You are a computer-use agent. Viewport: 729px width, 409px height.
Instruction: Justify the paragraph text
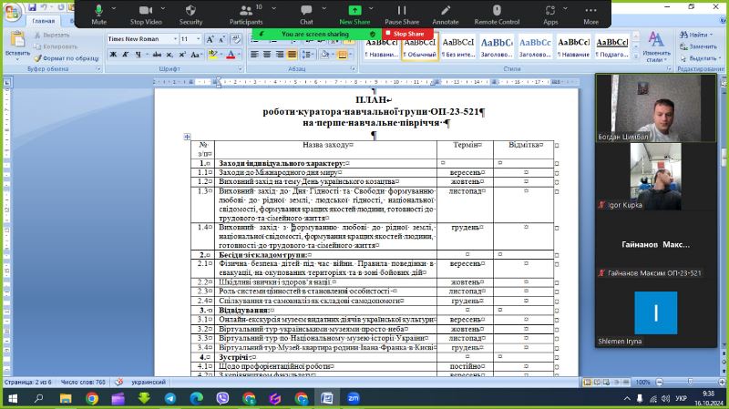pos(292,55)
